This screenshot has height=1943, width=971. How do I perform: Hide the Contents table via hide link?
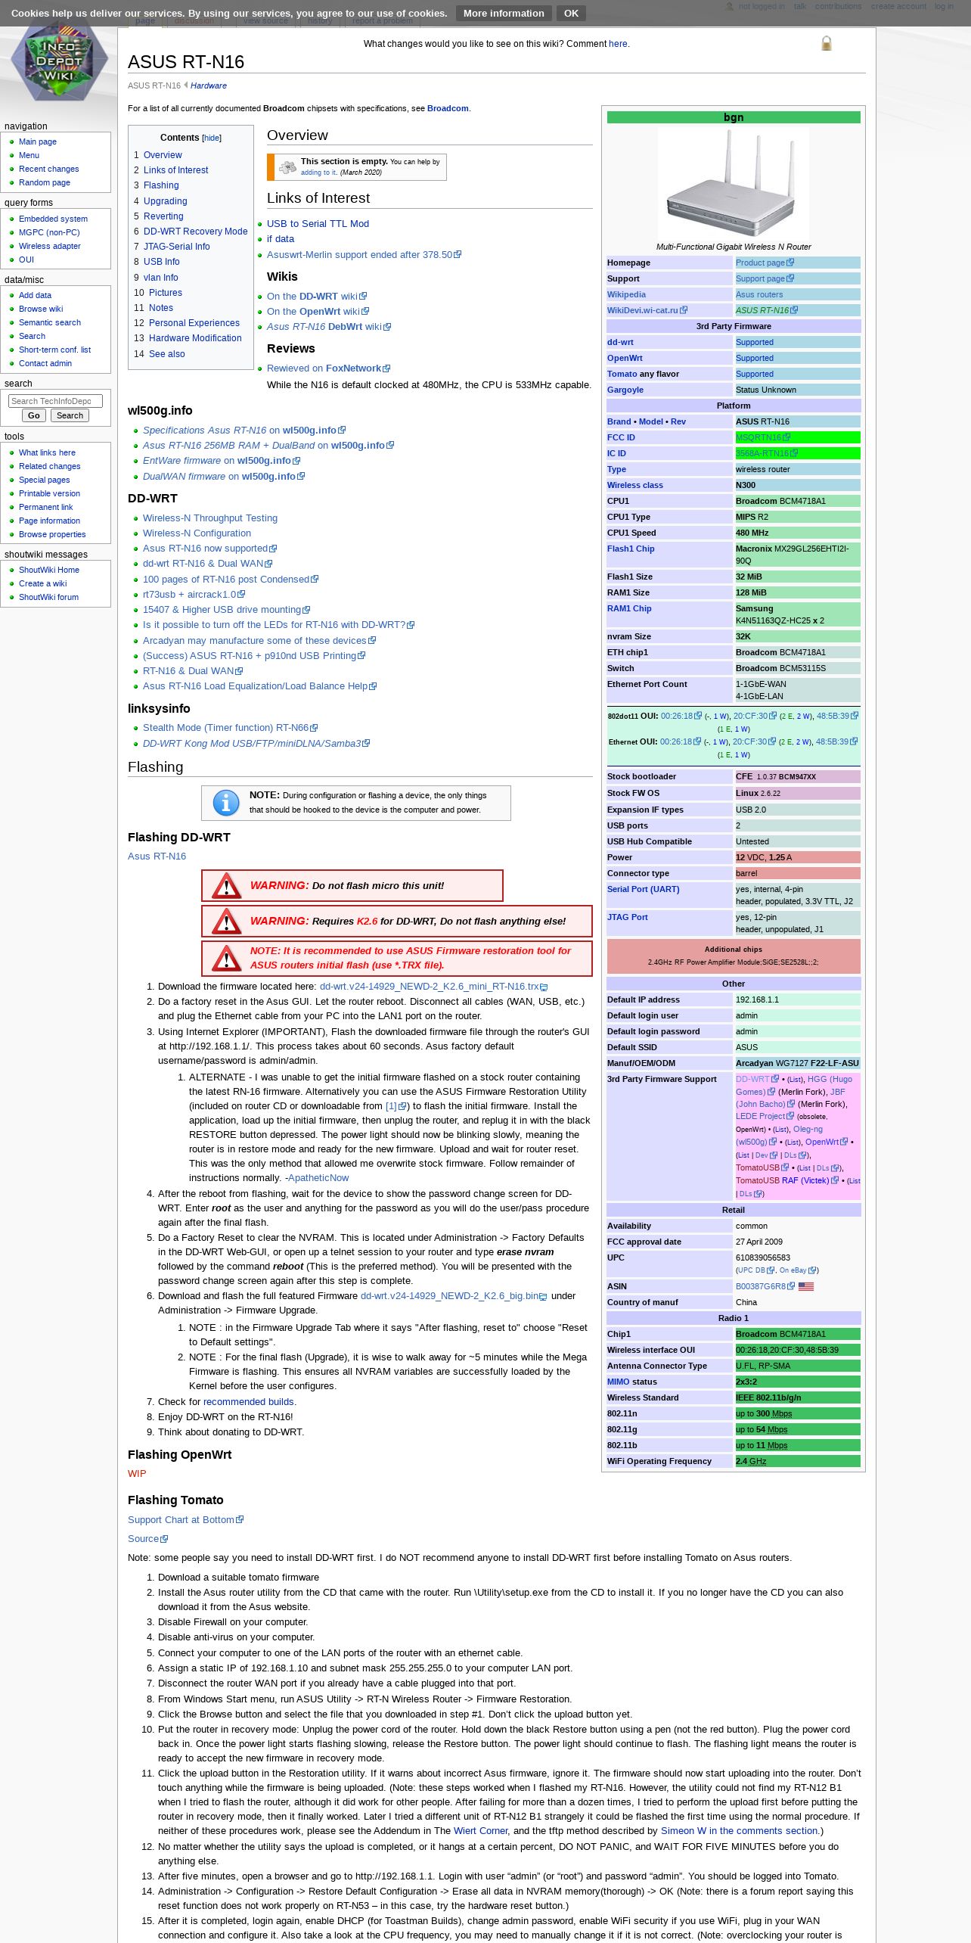[212, 138]
